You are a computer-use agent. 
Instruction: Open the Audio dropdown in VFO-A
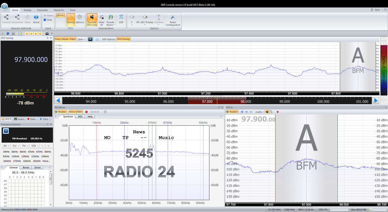click(259, 112)
